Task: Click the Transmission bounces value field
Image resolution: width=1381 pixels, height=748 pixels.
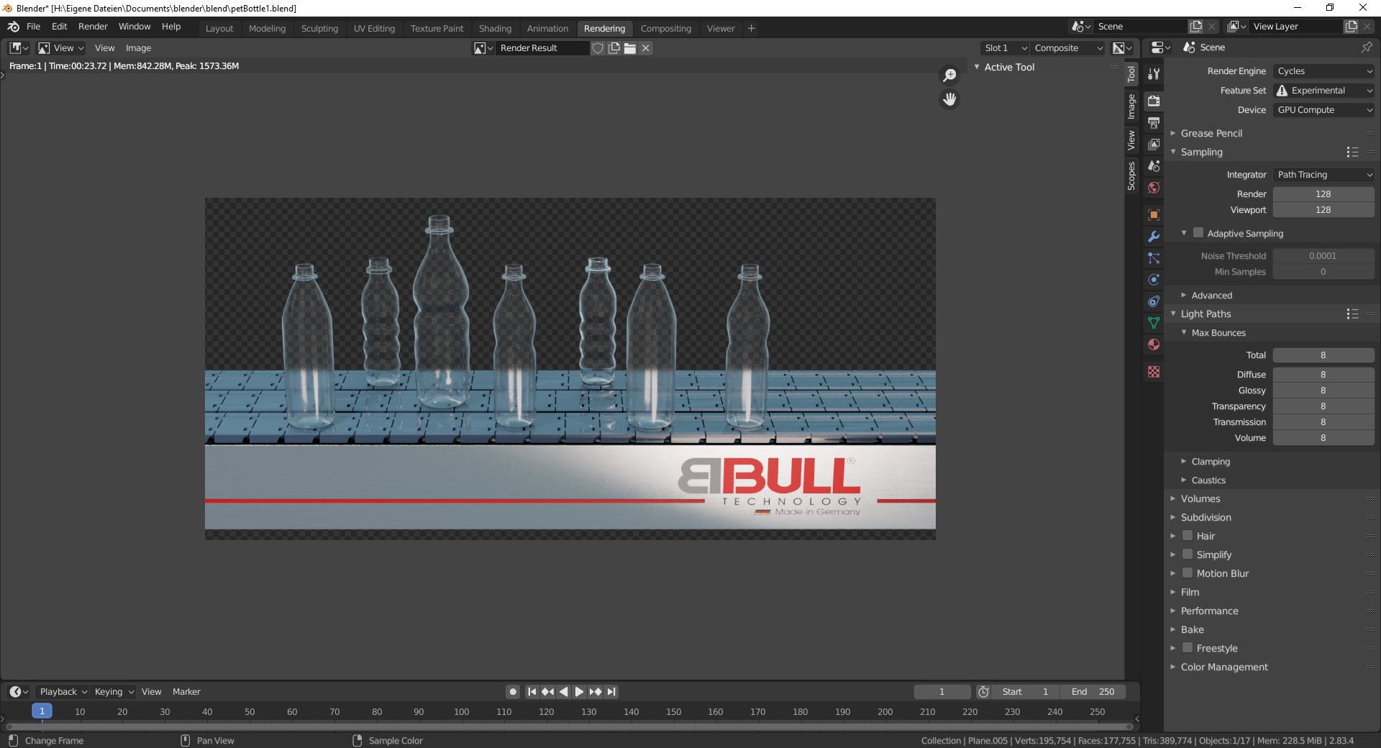Action: pos(1323,422)
